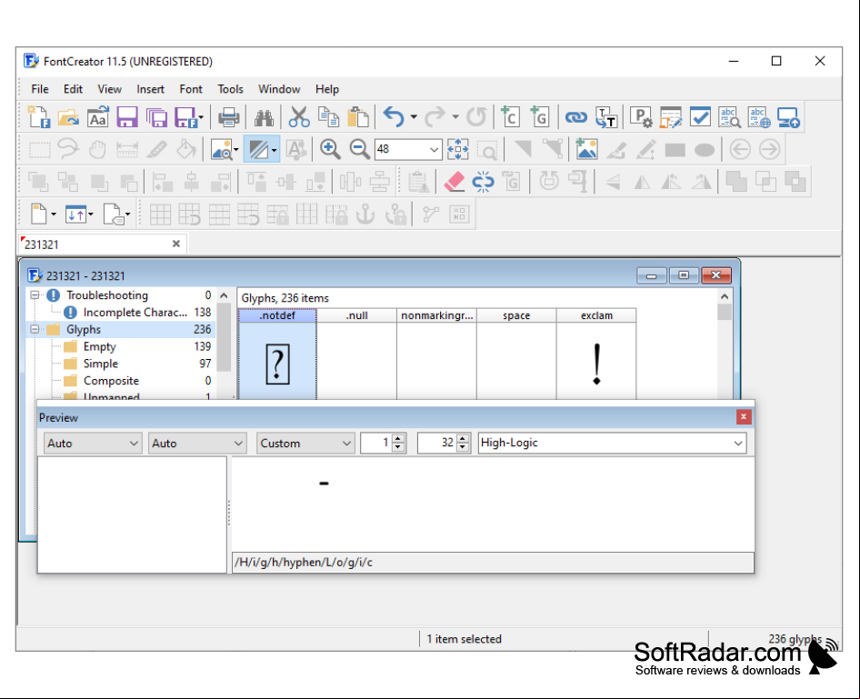Image resolution: width=860 pixels, height=699 pixels.
Task: Click the New Font icon
Action: [x=39, y=117]
